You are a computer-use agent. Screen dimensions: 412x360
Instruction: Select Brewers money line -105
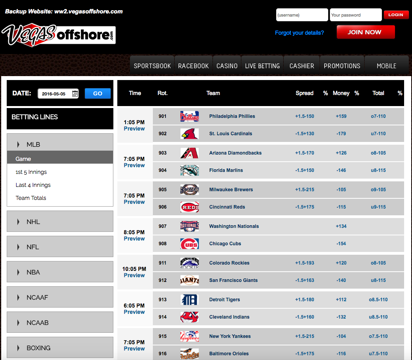341,190
